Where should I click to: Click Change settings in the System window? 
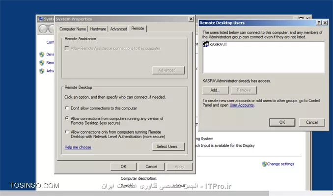coord(280,164)
